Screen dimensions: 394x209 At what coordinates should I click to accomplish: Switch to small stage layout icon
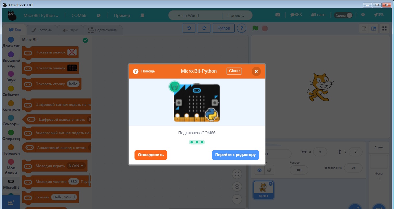(x=364, y=28)
